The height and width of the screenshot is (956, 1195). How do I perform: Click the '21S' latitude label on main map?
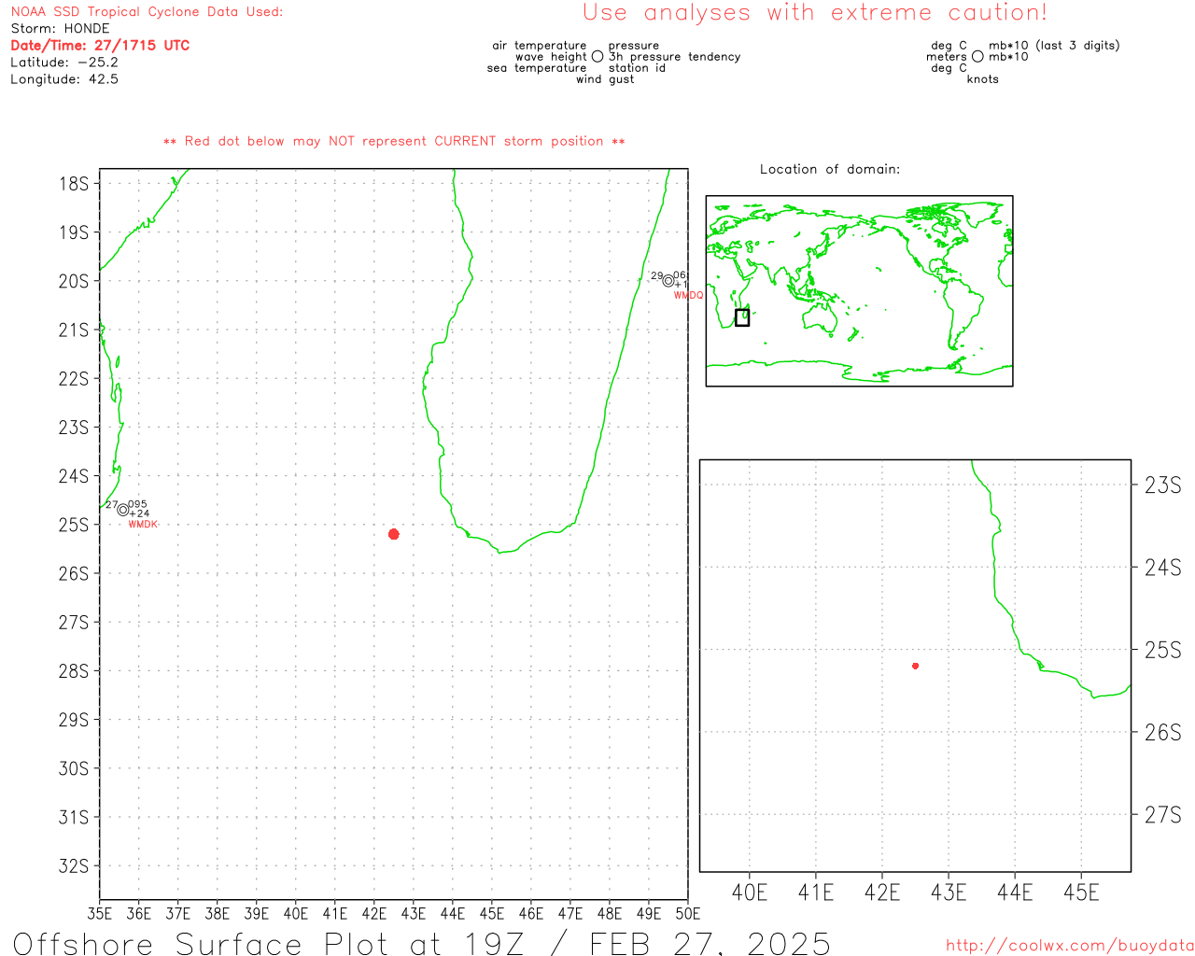[74, 330]
